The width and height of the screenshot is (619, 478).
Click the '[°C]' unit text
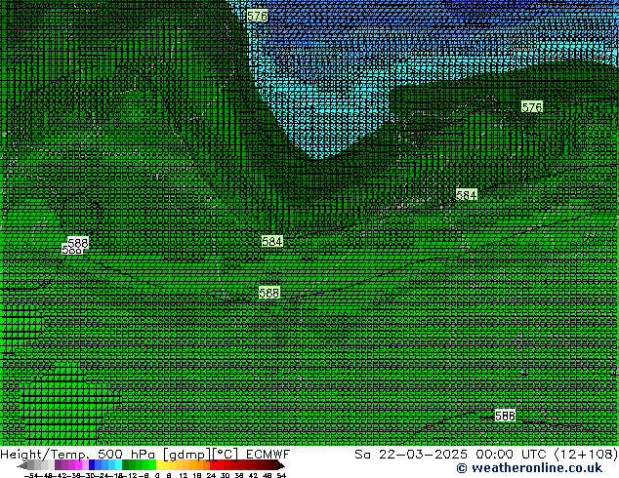tap(225, 455)
